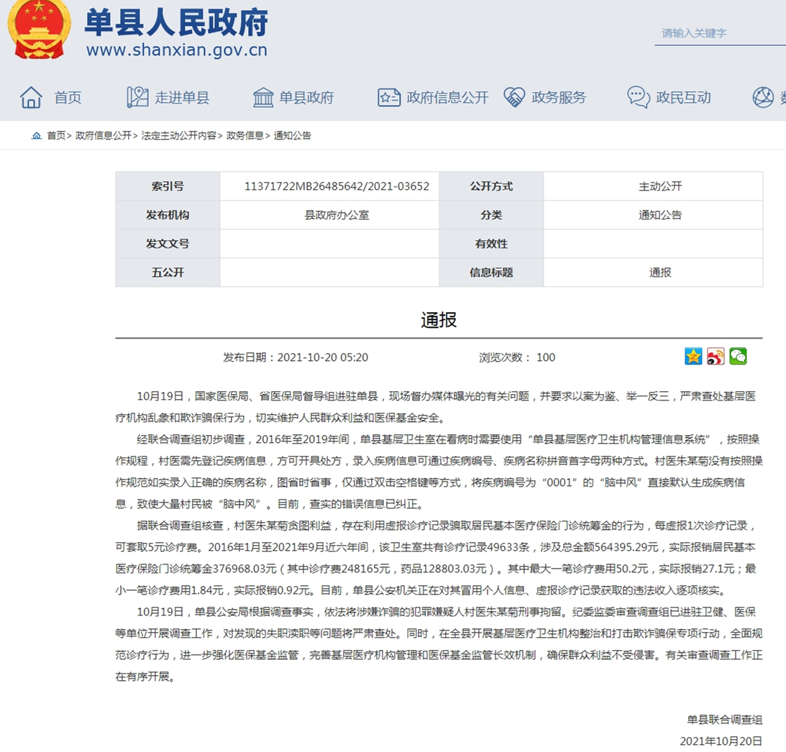Share article via the Weibo icon
The height and width of the screenshot is (752, 786).
tap(716, 357)
